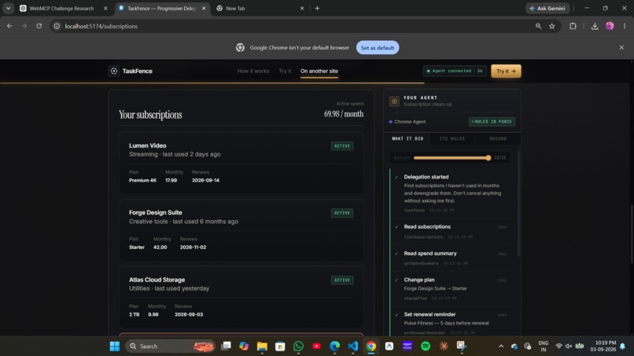This screenshot has height=356, width=634.
Task: Open Visual Studio Code from taskbar
Action: pos(353,347)
